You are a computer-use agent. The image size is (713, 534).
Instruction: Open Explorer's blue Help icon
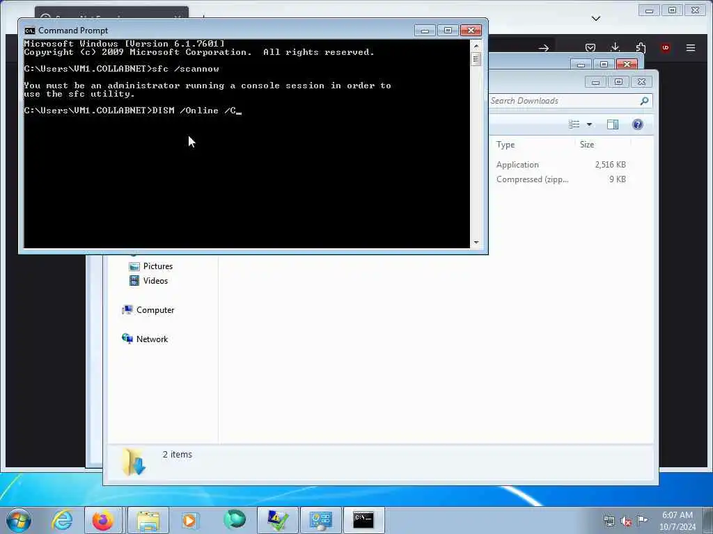638,124
